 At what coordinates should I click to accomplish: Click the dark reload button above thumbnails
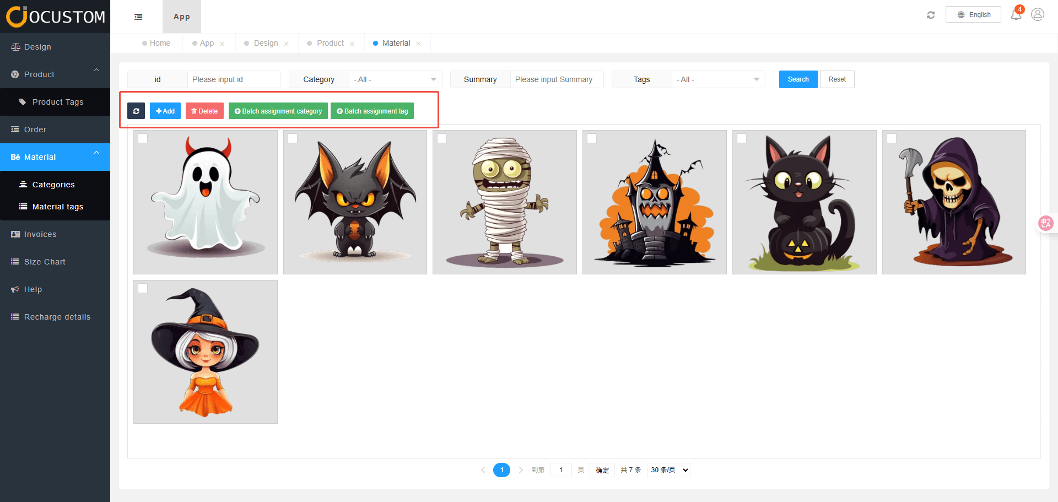136,111
